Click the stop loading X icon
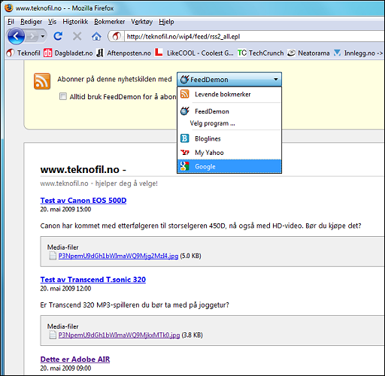 tap(77, 36)
